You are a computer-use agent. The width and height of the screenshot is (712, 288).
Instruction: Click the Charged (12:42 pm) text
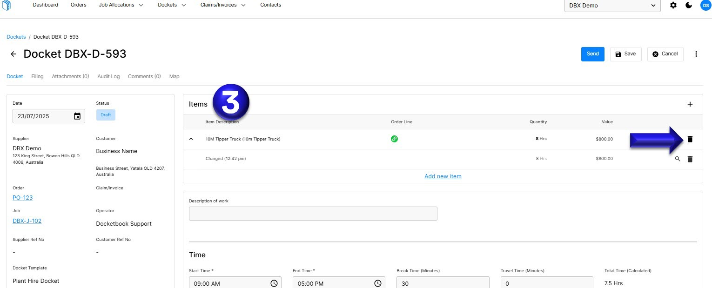(x=226, y=159)
